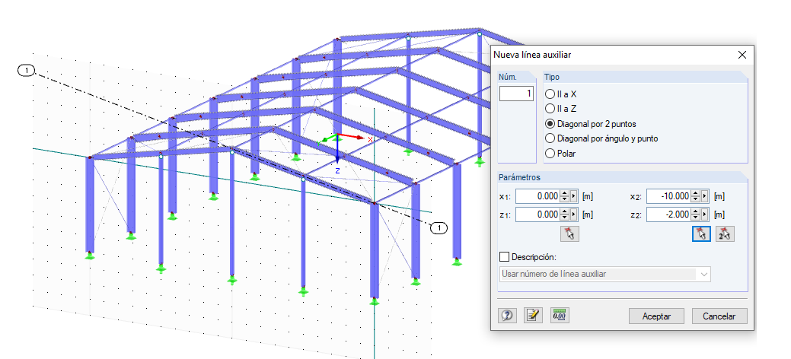The height and width of the screenshot is (359, 791).
Task: Click into the z2 value -2.000 field
Action: coord(668,214)
